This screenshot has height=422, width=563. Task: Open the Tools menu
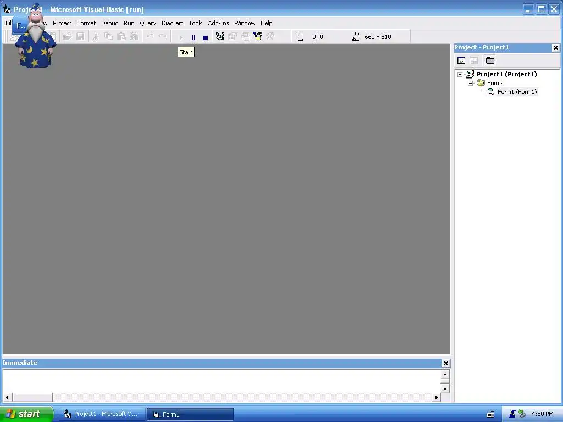point(196,23)
